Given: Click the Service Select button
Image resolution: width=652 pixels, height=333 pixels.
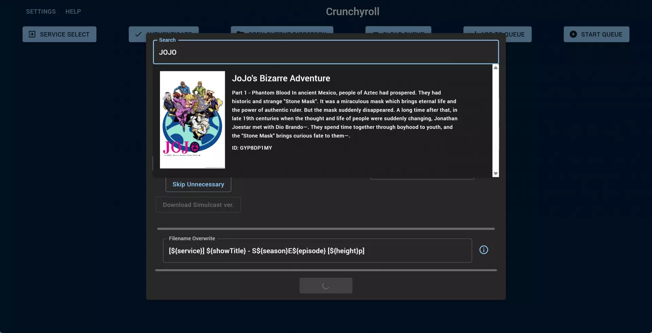Looking at the screenshot, I should [x=59, y=34].
